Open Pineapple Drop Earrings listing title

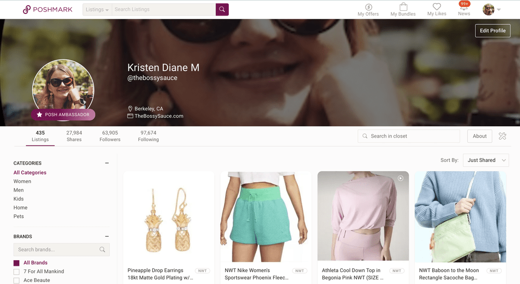(x=160, y=274)
